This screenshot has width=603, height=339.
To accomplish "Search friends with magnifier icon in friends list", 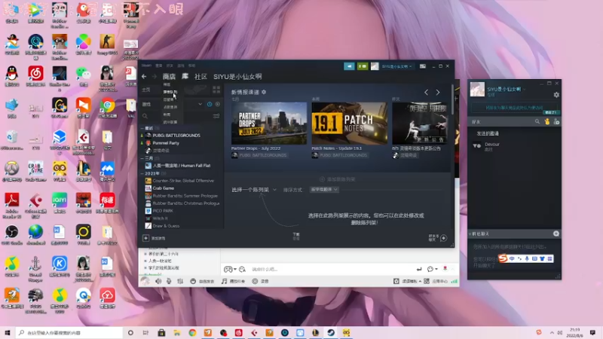I will (537, 122).
